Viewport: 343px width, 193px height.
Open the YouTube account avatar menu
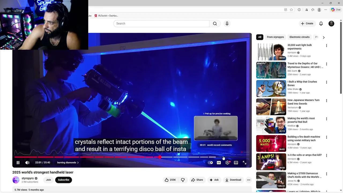point(331,24)
